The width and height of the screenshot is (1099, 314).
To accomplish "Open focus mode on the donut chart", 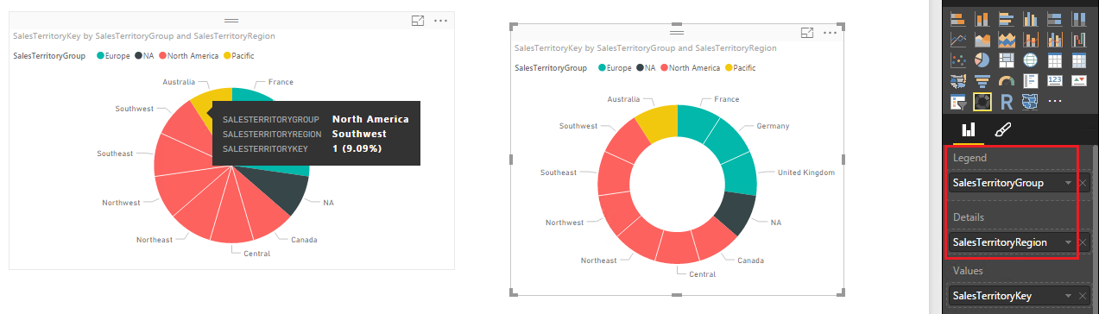I will coord(808,32).
